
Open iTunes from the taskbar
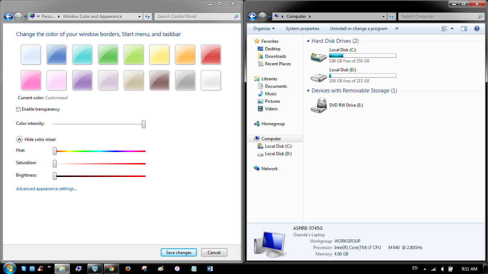click(177, 269)
